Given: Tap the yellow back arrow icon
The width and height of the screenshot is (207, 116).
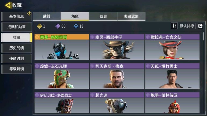Looking at the screenshot, I should 8,5.
